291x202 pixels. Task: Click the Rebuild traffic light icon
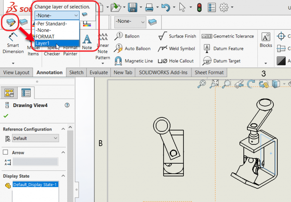pos(199,7)
